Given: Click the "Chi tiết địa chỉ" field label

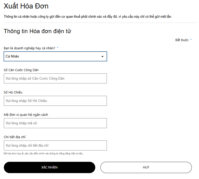Looking at the screenshot, I should tap(15, 137).
